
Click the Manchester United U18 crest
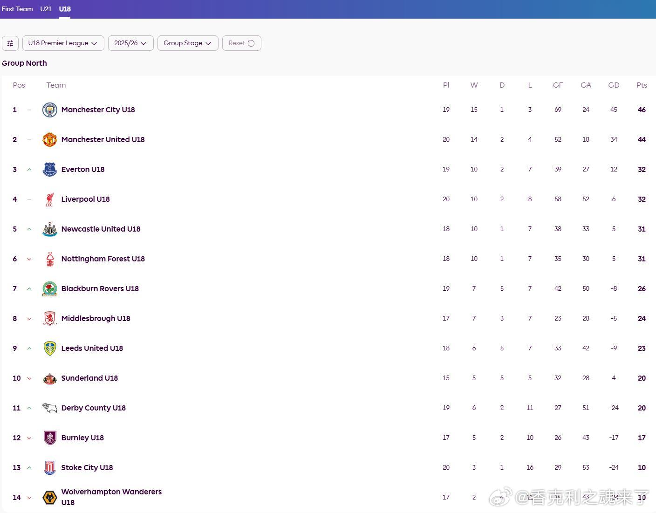point(50,140)
